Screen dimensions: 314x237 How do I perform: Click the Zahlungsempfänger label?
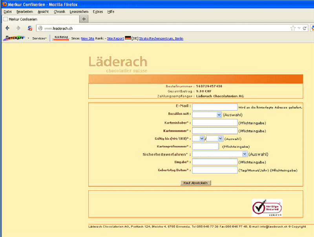pos(176,96)
